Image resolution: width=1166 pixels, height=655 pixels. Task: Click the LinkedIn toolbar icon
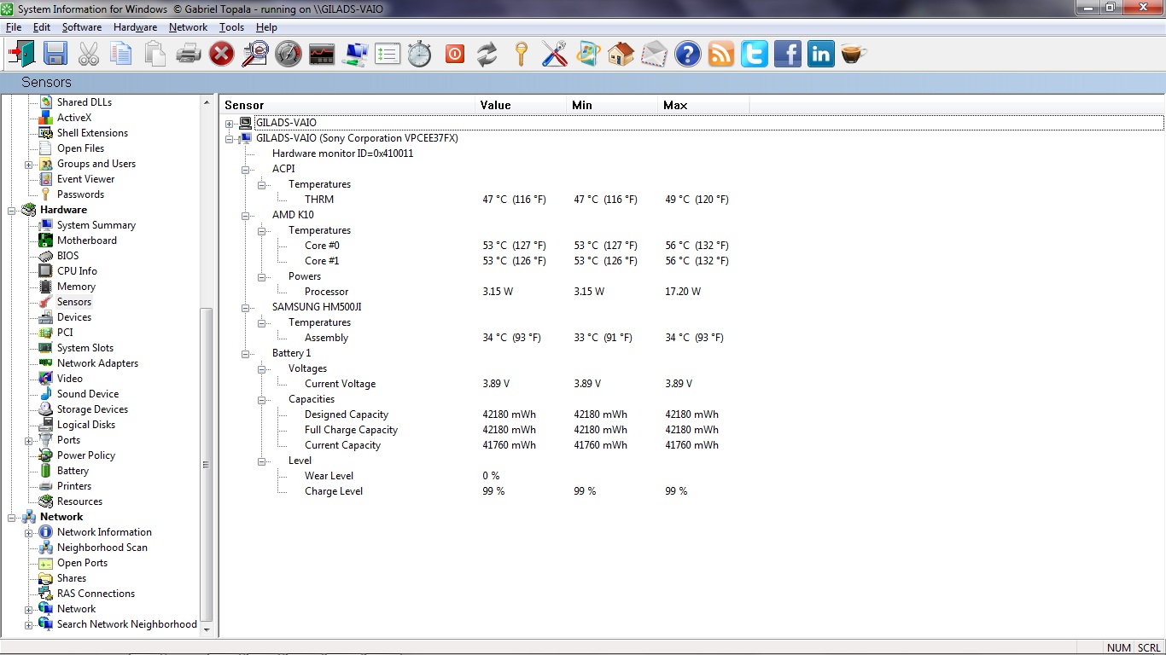tap(820, 55)
